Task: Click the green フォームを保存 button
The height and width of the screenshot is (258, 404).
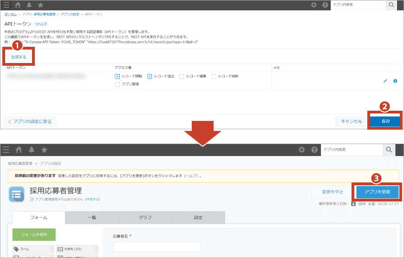Action: (x=34, y=234)
